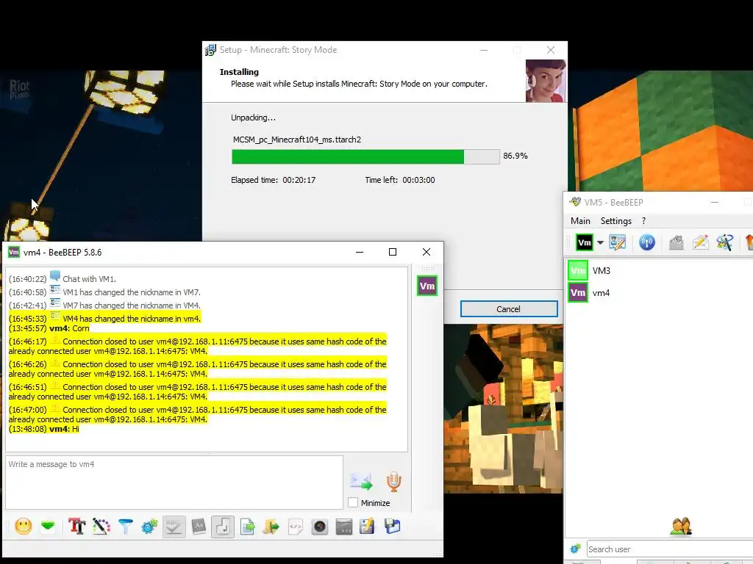Image resolution: width=753 pixels, height=564 pixels.
Task: Click the 'vm4: Corn' chat message
Action: coord(49,328)
